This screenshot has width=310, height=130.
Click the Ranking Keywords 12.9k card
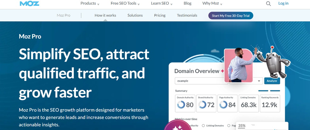pyautogui.click(x=270, y=104)
